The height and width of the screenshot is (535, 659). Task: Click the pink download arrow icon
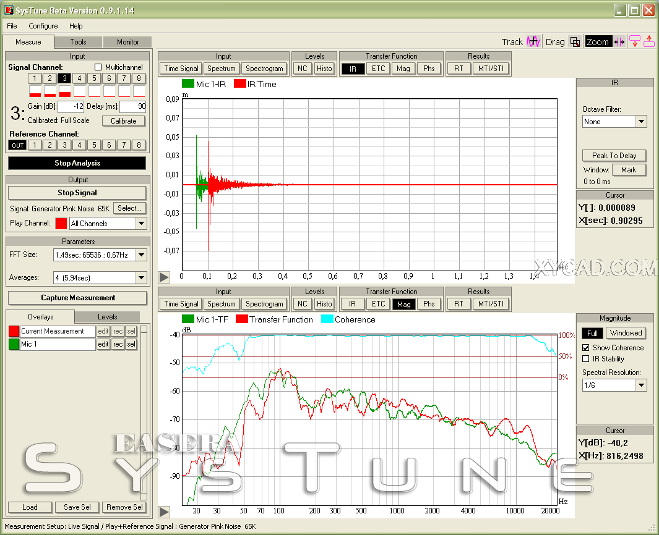pyautogui.click(x=635, y=41)
